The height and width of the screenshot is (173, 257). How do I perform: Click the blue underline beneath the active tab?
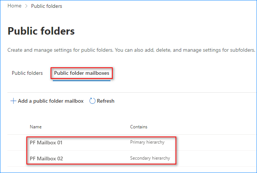pyautogui.click(x=81, y=80)
